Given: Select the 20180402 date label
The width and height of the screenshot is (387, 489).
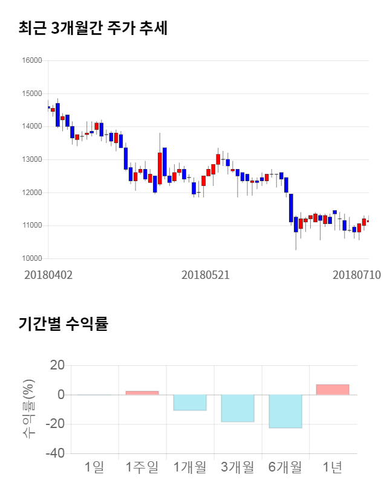Looking at the screenshot, I should (48, 275).
